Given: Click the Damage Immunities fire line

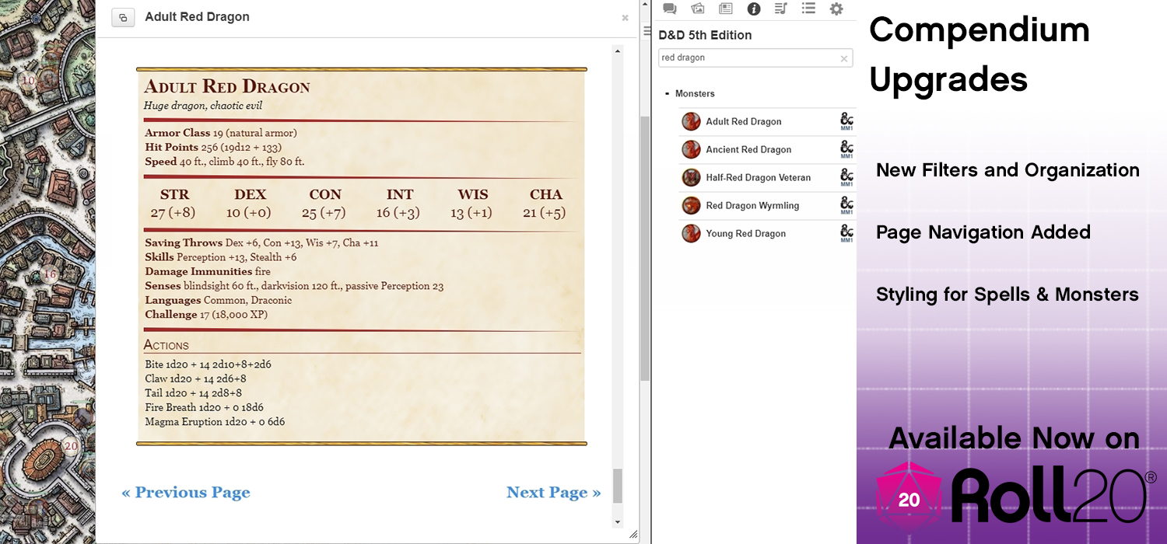Looking at the screenshot, I should coord(208,271).
